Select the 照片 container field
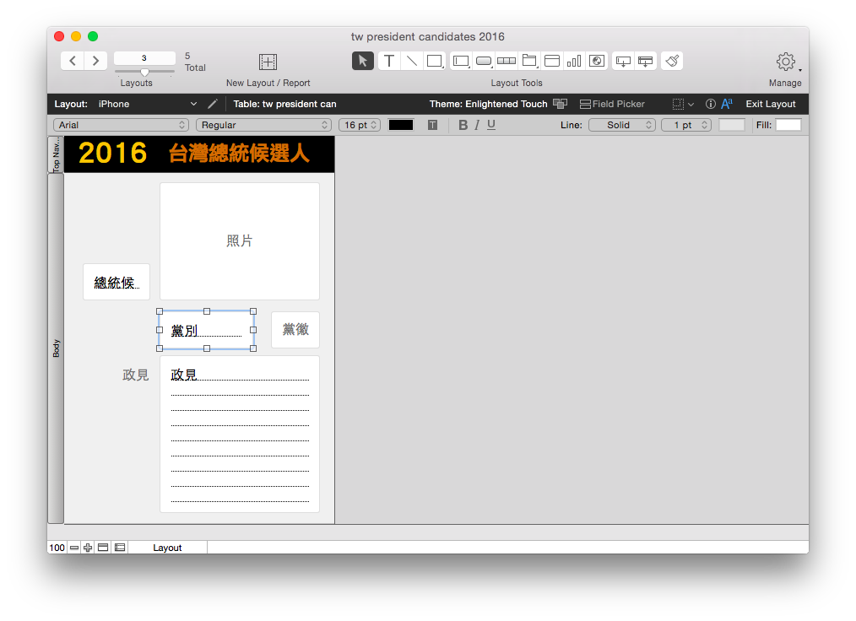Image resolution: width=856 pixels, height=621 pixels. click(240, 240)
